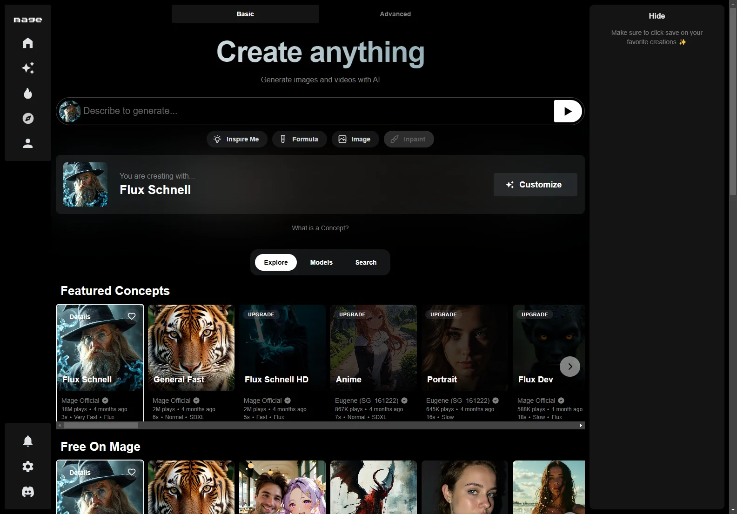Click UPGRADE badge on Portrait card
737x514 pixels.
(x=443, y=314)
